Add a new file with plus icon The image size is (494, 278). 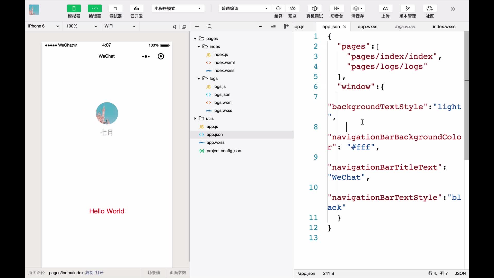tap(197, 27)
